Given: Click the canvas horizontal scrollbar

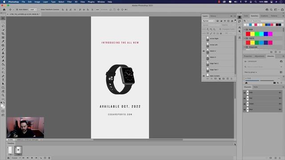Looking at the screenshot, I should pos(138,140).
